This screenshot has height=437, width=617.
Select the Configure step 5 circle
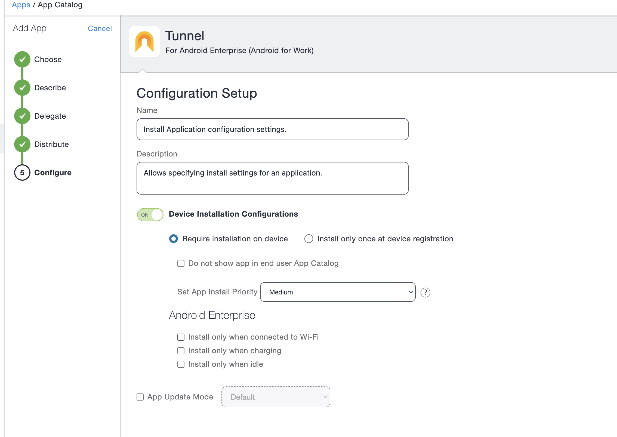point(22,172)
